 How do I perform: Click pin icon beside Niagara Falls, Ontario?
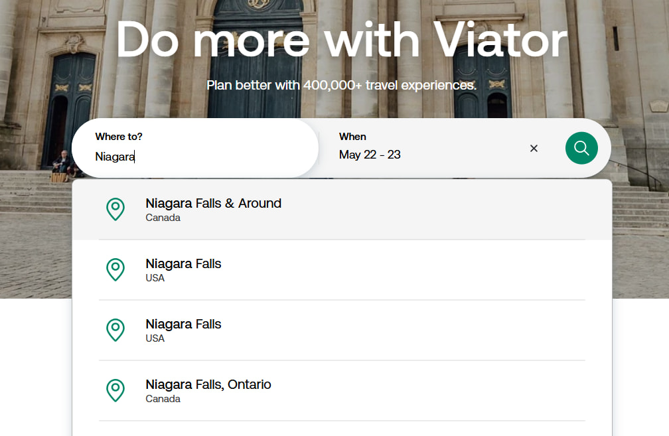[x=115, y=390]
